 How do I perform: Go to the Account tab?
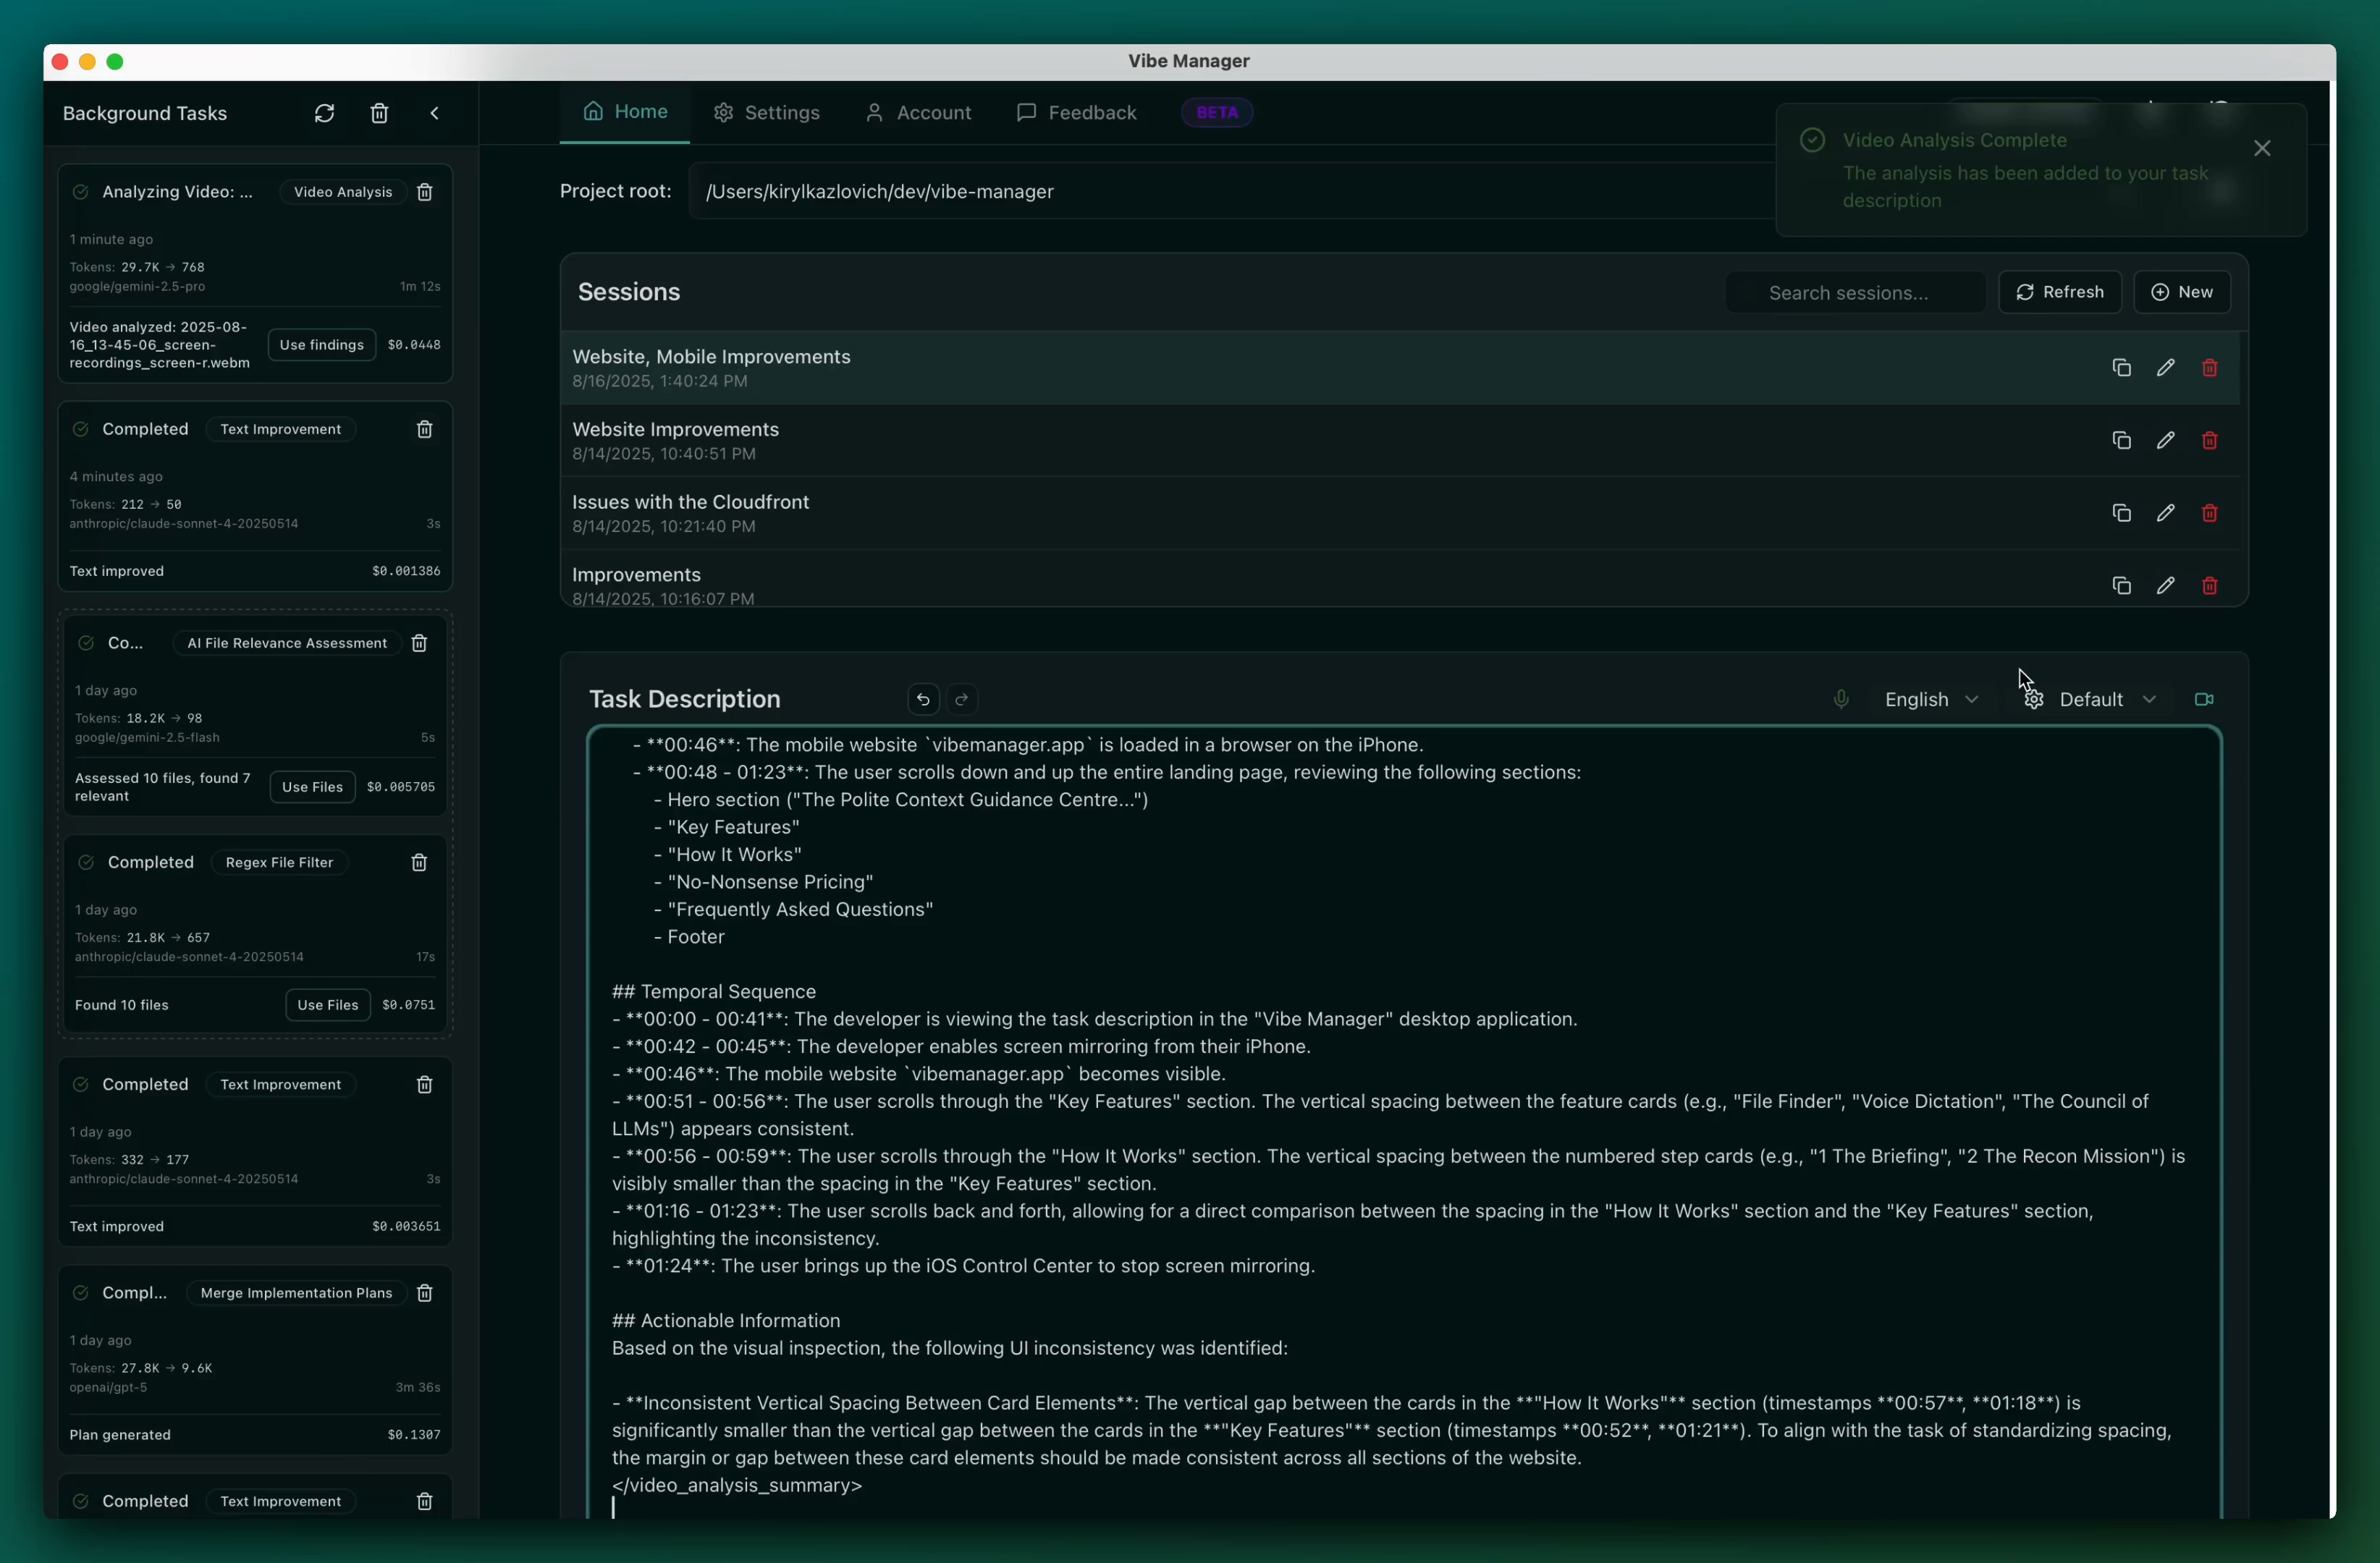point(918,113)
